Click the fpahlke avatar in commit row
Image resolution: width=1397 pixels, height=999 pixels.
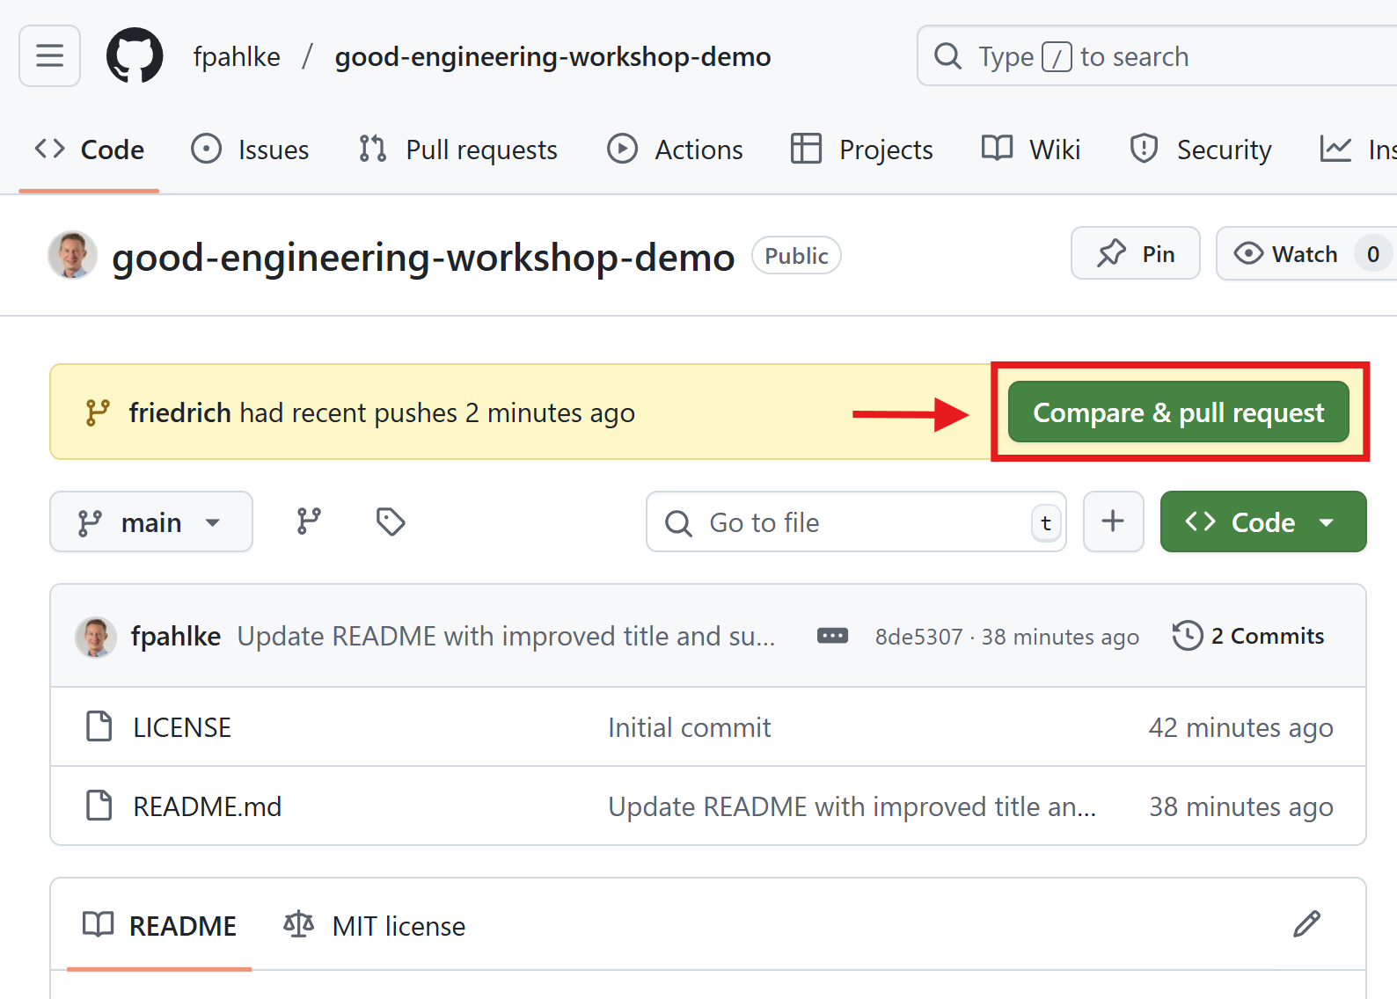point(96,637)
